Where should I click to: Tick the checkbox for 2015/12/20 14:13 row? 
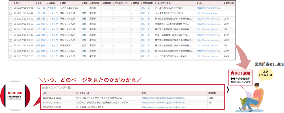tap(11, 35)
